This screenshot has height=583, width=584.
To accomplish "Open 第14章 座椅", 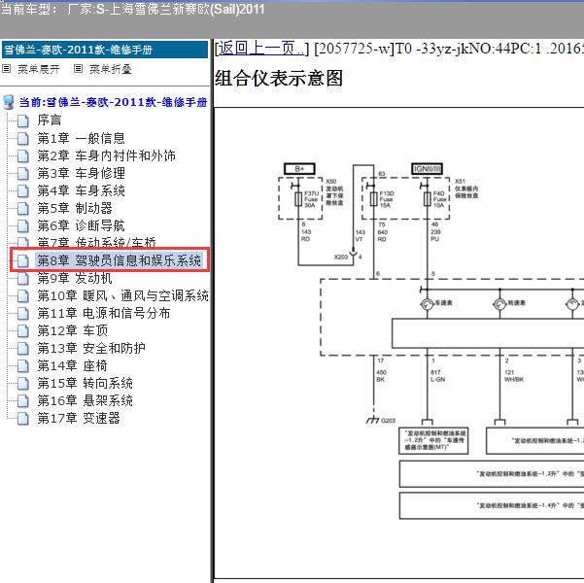I will point(72,365).
